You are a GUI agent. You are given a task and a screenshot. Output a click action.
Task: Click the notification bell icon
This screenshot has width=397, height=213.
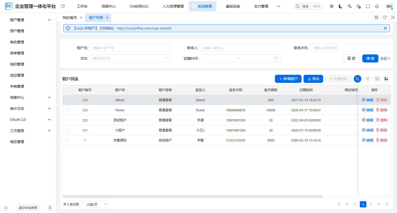tap(377, 6)
